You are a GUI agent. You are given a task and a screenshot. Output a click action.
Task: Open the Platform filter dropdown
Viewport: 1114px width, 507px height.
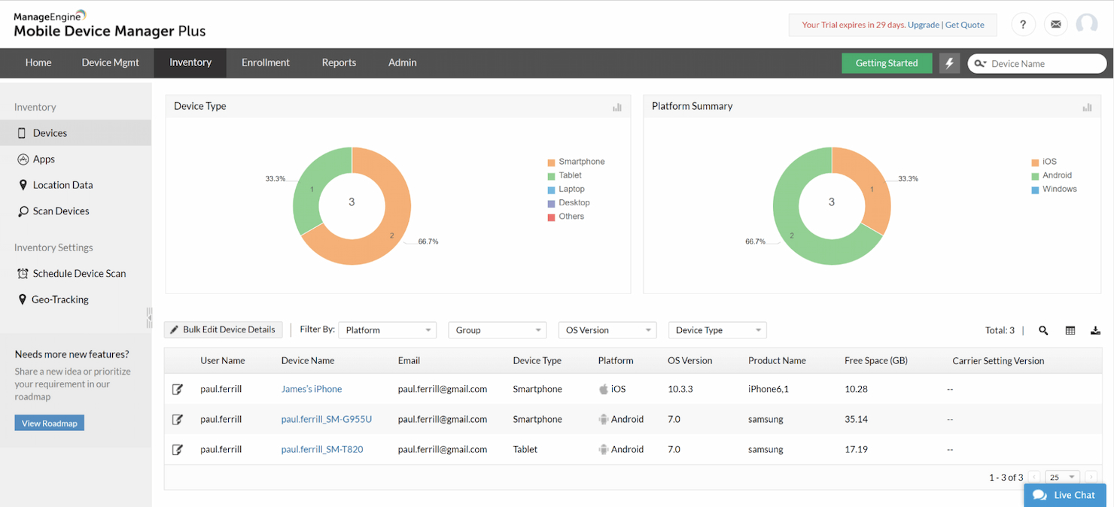(x=387, y=329)
